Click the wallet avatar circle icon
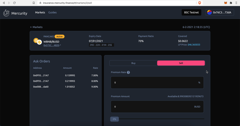The width and height of the screenshot is (240, 126). click(x=209, y=12)
